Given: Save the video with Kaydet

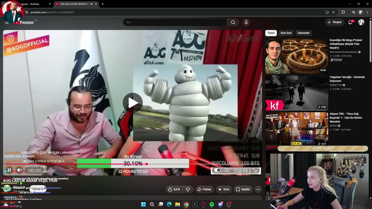Looking at the screenshot, I should [243, 189].
